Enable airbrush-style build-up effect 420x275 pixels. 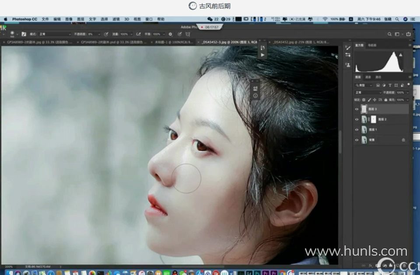click(x=138, y=34)
